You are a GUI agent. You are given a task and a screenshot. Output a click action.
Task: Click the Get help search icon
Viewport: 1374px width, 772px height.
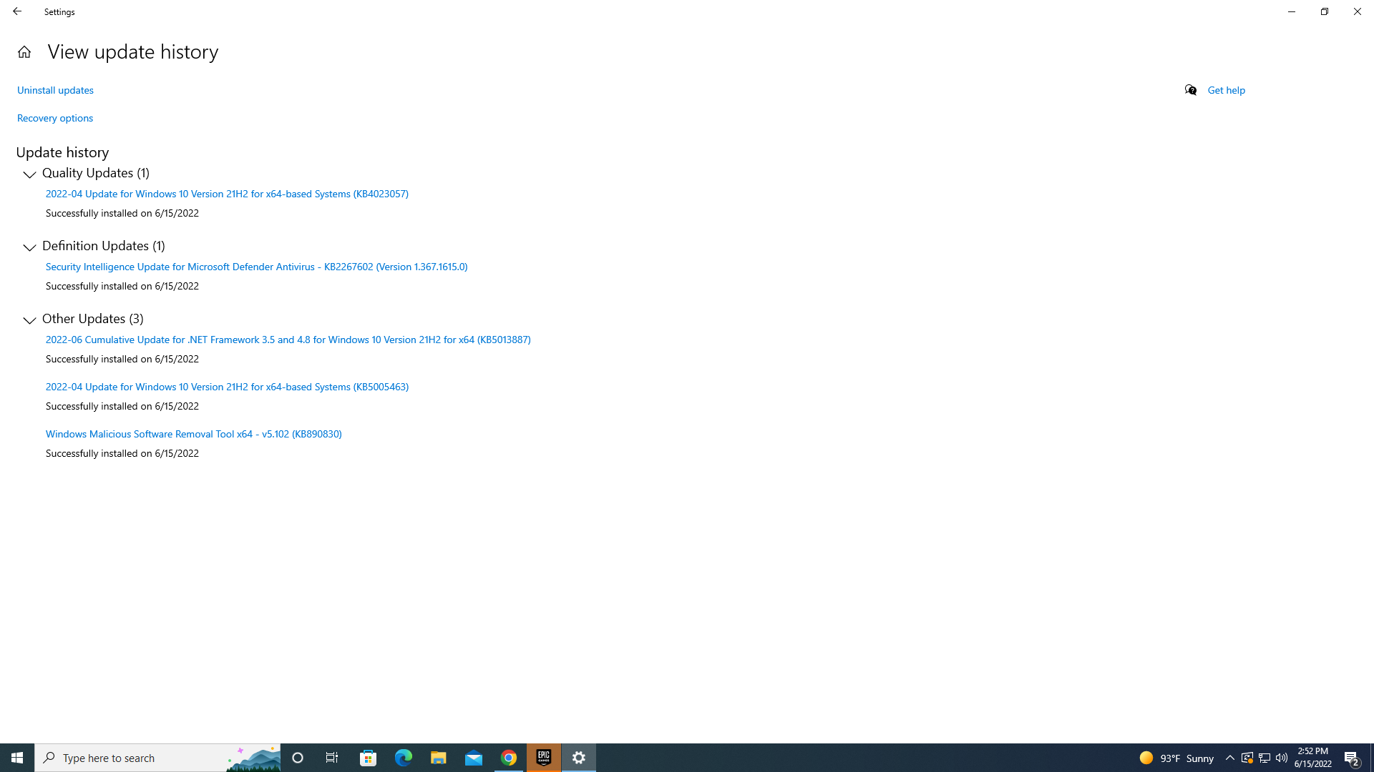(1190, 90)
